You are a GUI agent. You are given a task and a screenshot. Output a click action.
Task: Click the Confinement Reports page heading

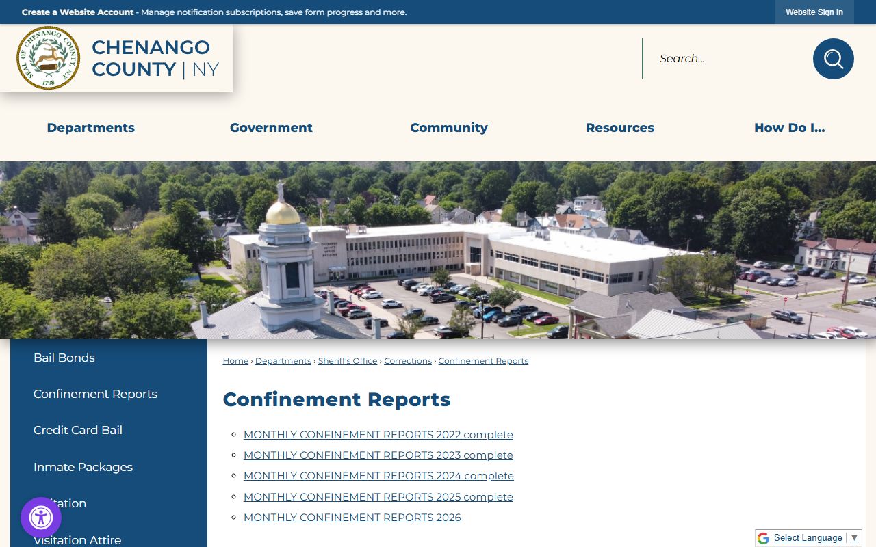coord(337,399)
